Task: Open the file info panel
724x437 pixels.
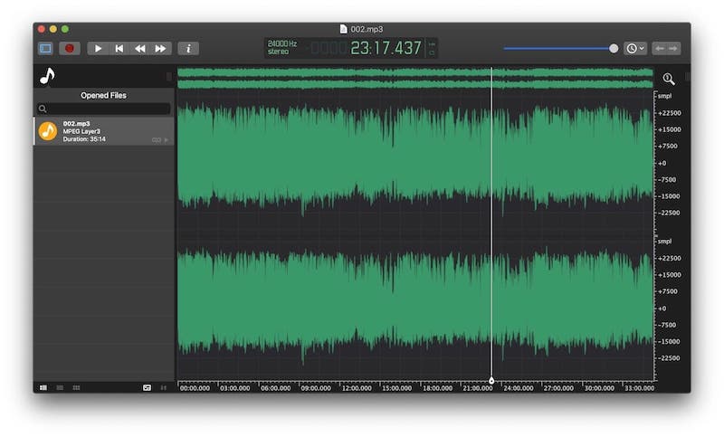Action: 188,48
